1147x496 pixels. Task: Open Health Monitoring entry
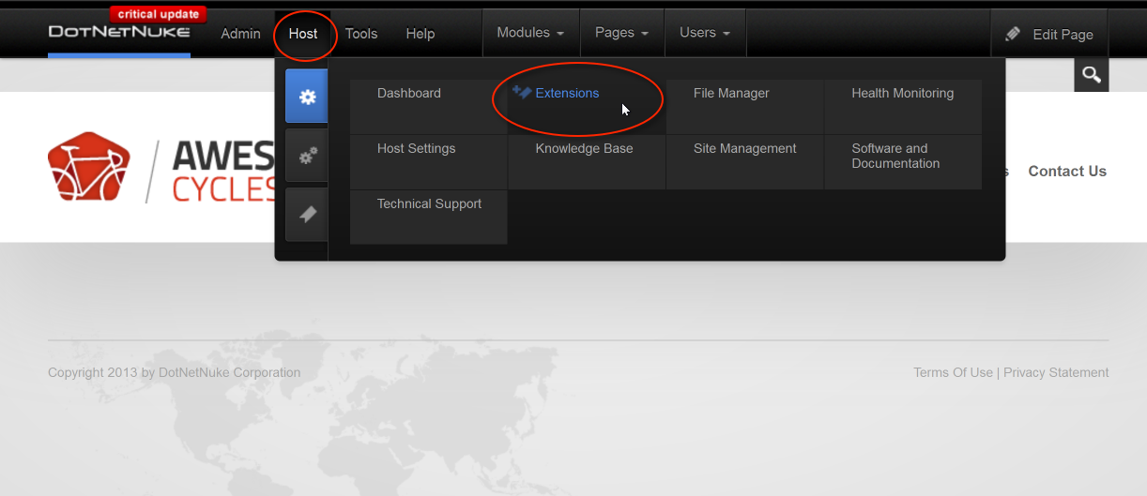[x=904, y=107]
